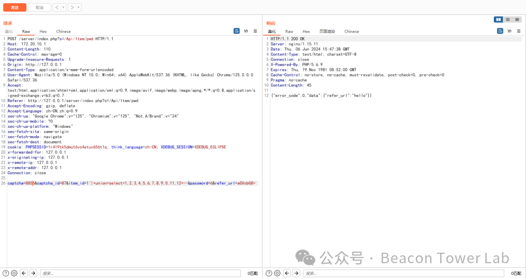The image size is (526, 279).
Task: Open the Hex tab in request panel
Action: [43, 32]
